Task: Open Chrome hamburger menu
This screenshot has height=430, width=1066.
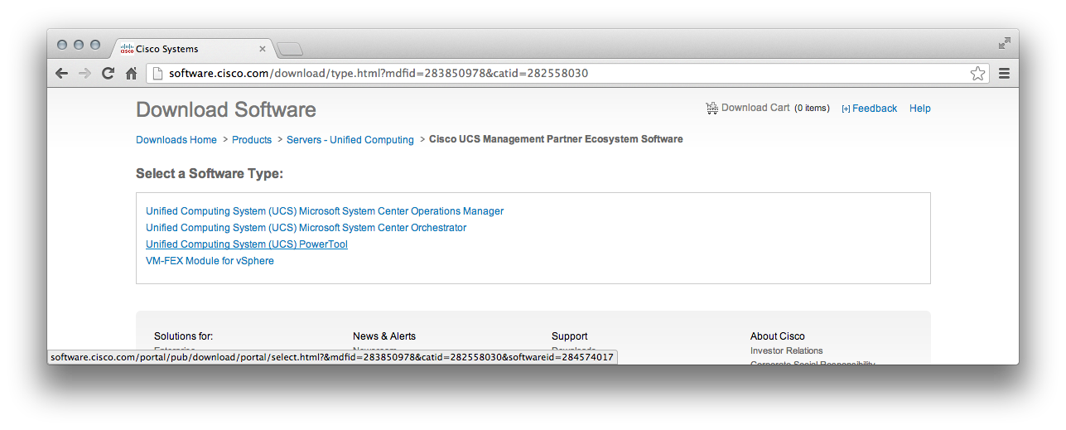Action: tap(1004, 74)
